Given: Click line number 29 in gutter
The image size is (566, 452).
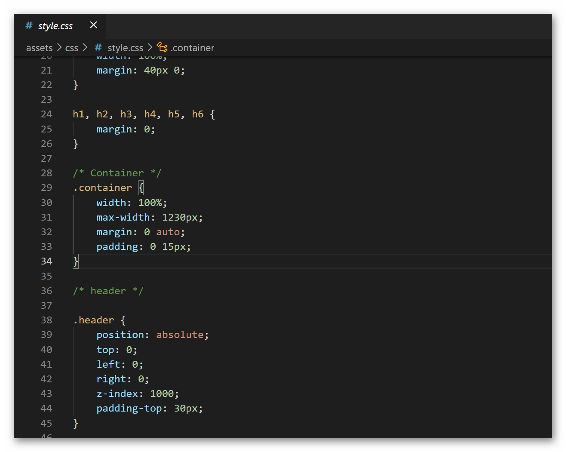Looking at the screenshot, I should pyautogui.click(x=46, y=188).
